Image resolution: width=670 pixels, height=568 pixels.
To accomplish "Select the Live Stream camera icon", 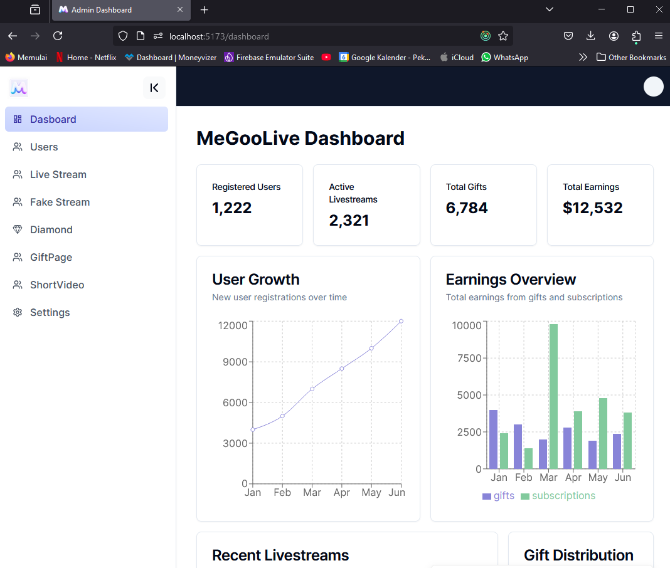I will pyautogui.click(x=18, y=174).
